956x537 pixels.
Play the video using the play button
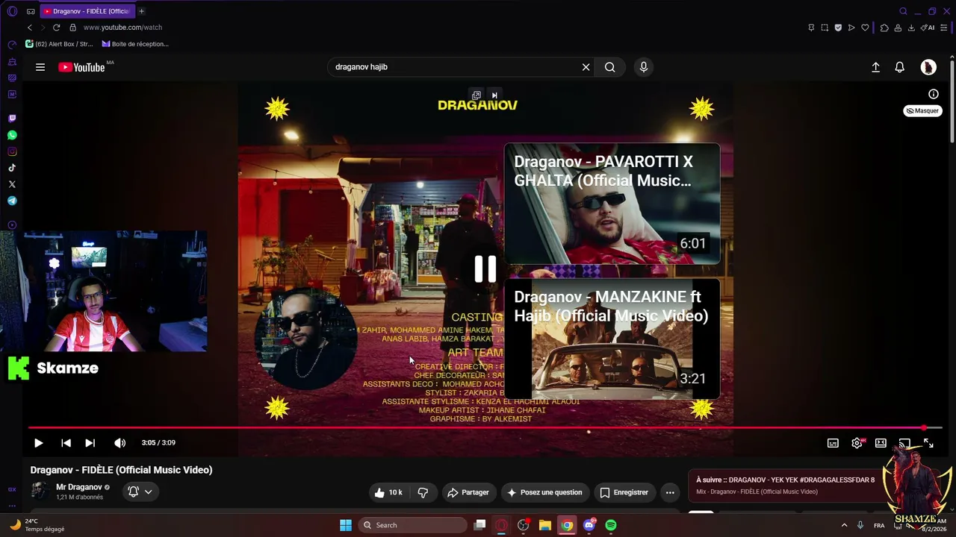coord(39,443)
